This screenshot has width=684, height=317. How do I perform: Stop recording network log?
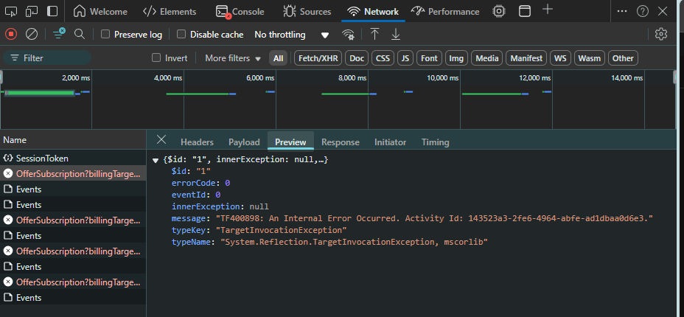11,34
